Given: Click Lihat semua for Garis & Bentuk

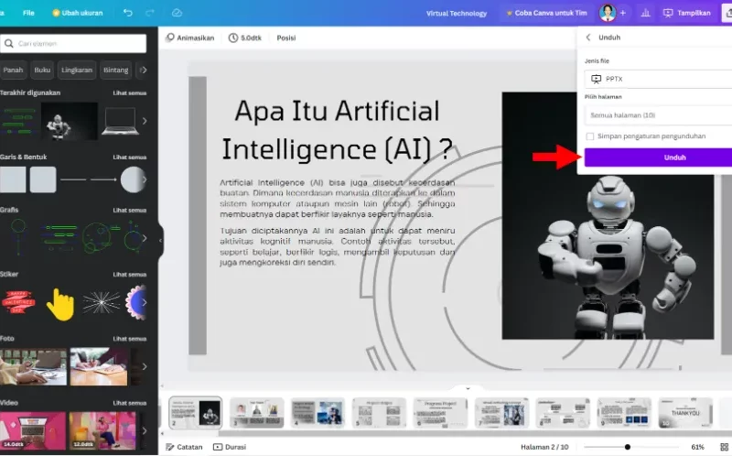Looking at the screenshot, I should pos(129,157).
